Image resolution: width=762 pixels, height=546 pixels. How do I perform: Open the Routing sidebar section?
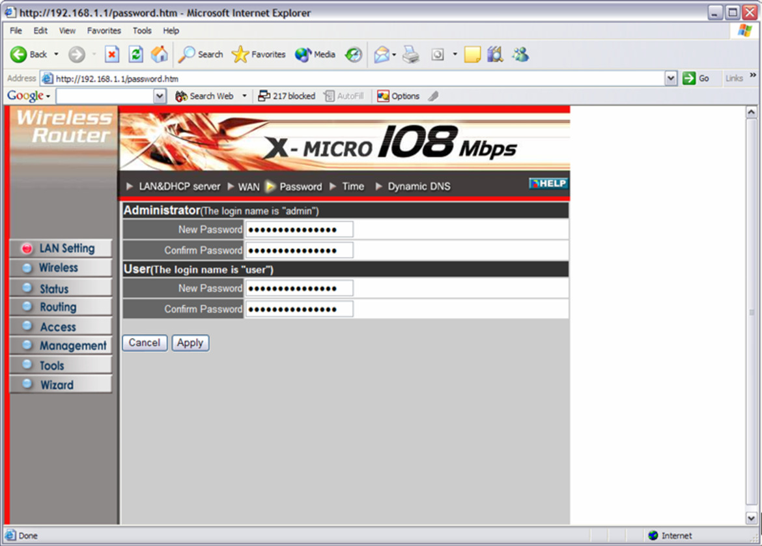[x=61, y=307]
